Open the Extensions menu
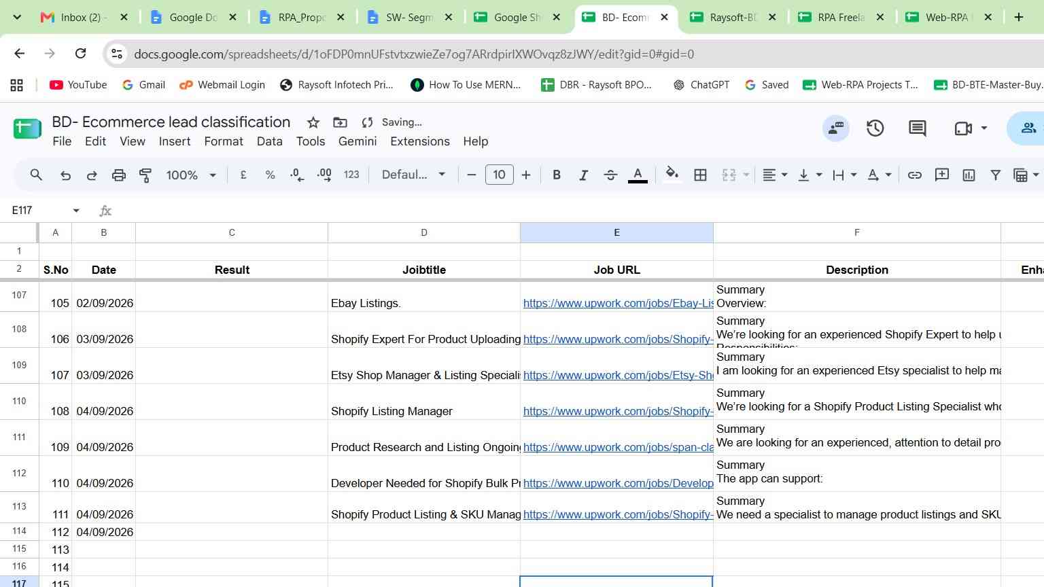Viewport: 1044px width, 587px height. (x=420, y=141)
